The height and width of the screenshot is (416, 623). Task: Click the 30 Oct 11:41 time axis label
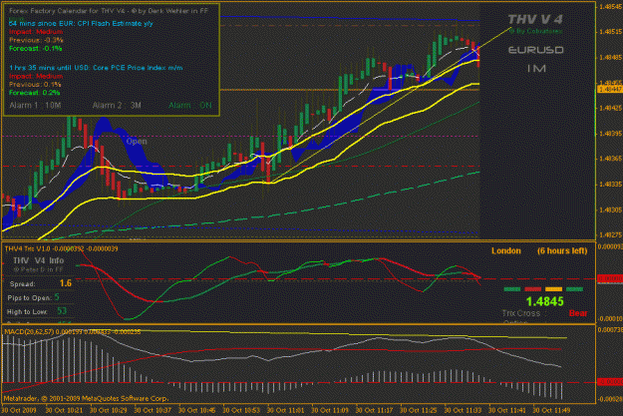click(x=507, y=410)
